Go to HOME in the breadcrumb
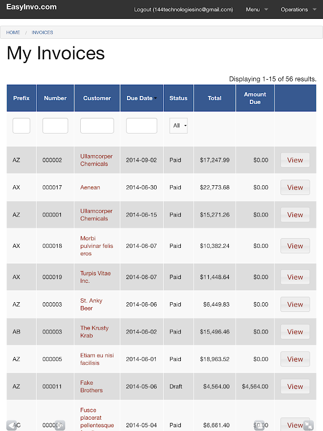The height and width of the screenshot is (431, 323). tap(13, 32)
